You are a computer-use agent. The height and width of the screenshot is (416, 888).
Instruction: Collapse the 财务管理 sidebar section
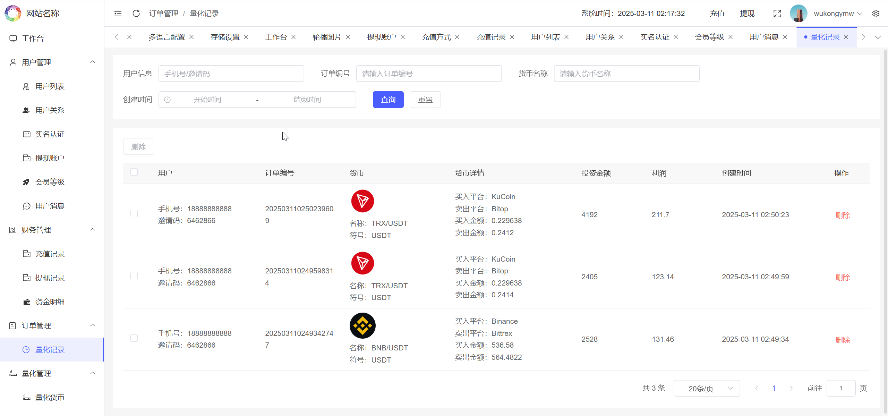click(x=92, y=229)
